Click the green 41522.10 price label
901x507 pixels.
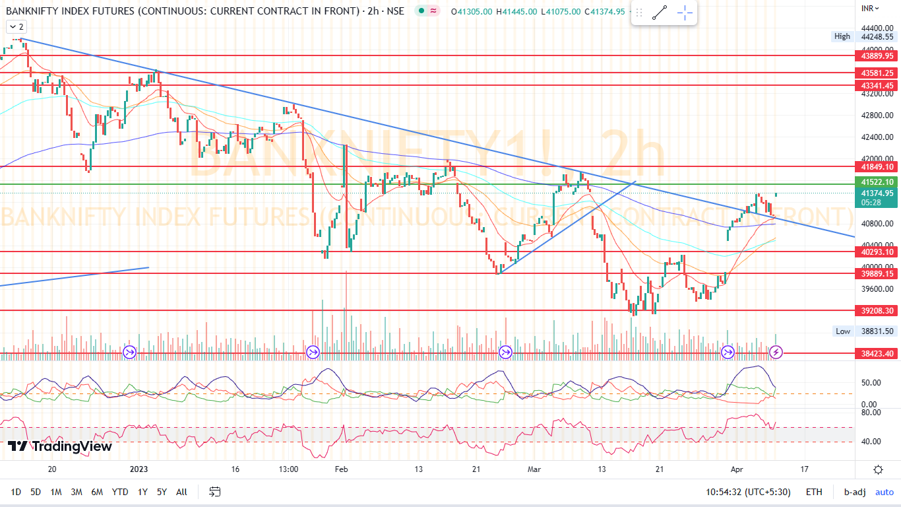tap(877, 182)
